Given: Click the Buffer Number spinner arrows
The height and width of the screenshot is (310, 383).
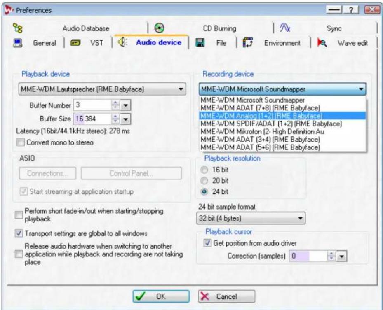Looking at the screenshot, I should [x=115, y=105].
